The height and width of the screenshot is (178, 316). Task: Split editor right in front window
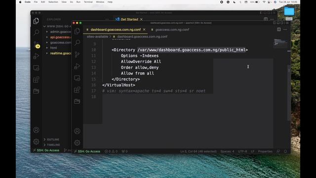pos(278,30)
